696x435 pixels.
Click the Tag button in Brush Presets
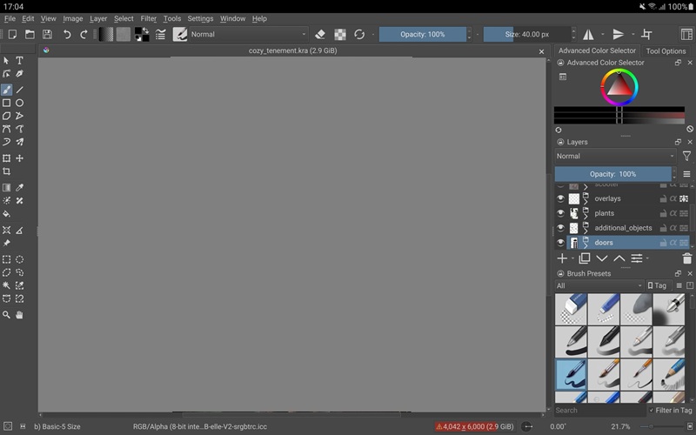point(657,285)
